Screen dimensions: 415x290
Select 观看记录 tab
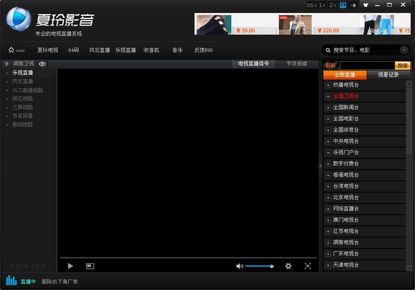pyautogui.click(x=388, y=75)
